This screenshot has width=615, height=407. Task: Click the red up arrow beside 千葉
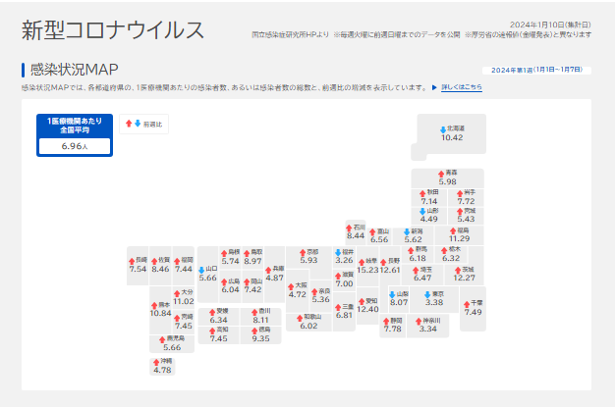point(467,303)
